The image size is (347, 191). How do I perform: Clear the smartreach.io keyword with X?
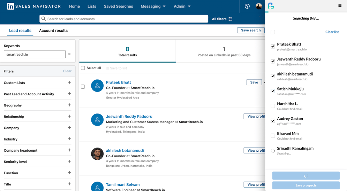click(69, 54)
